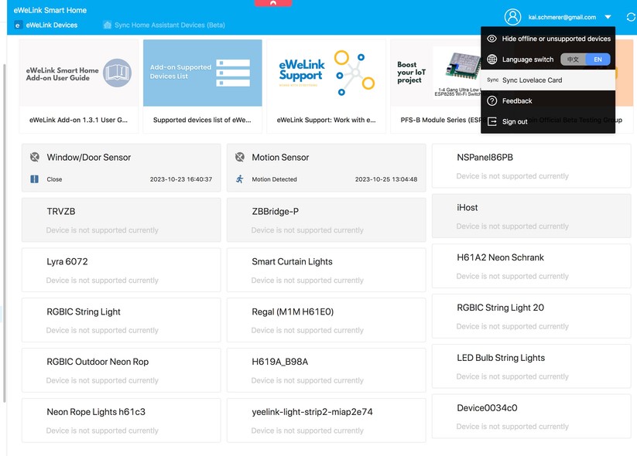Click the account email address

(x=562, y=17)
